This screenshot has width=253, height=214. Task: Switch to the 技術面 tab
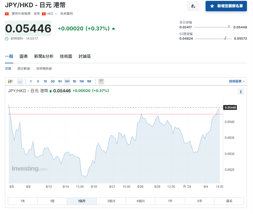coord(66,56)
